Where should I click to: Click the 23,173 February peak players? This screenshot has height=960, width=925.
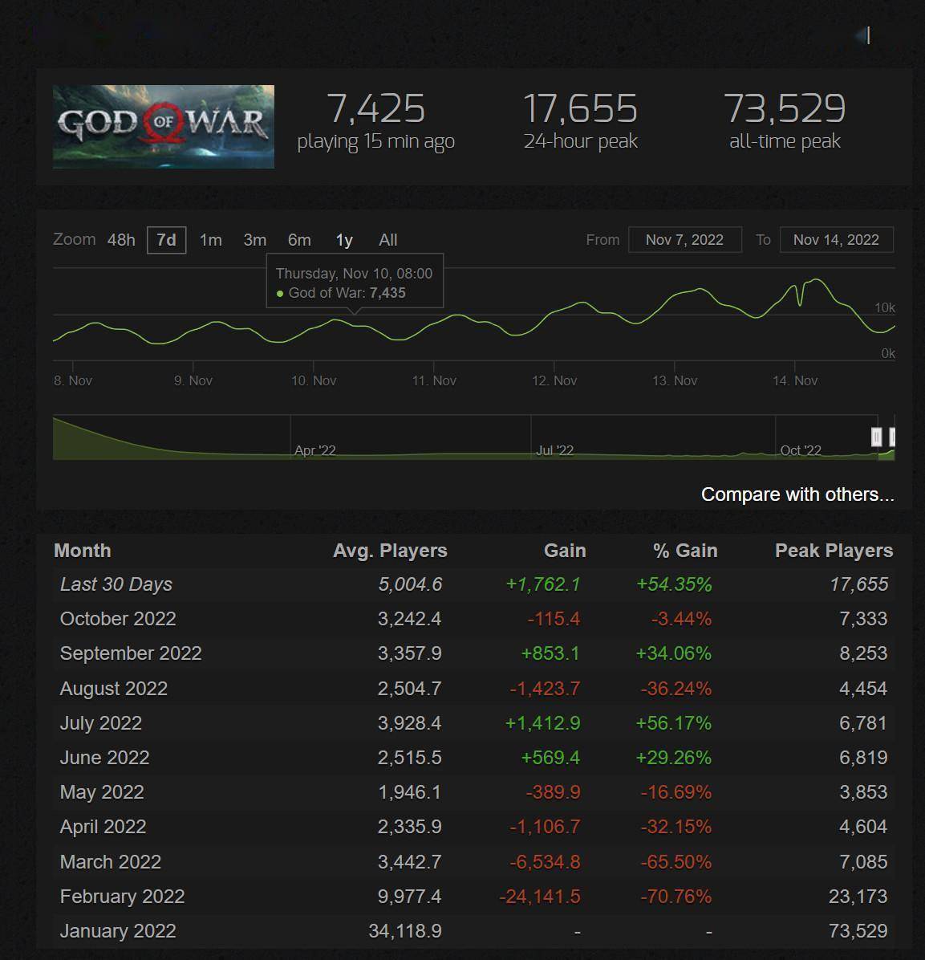tap(858, 897)
